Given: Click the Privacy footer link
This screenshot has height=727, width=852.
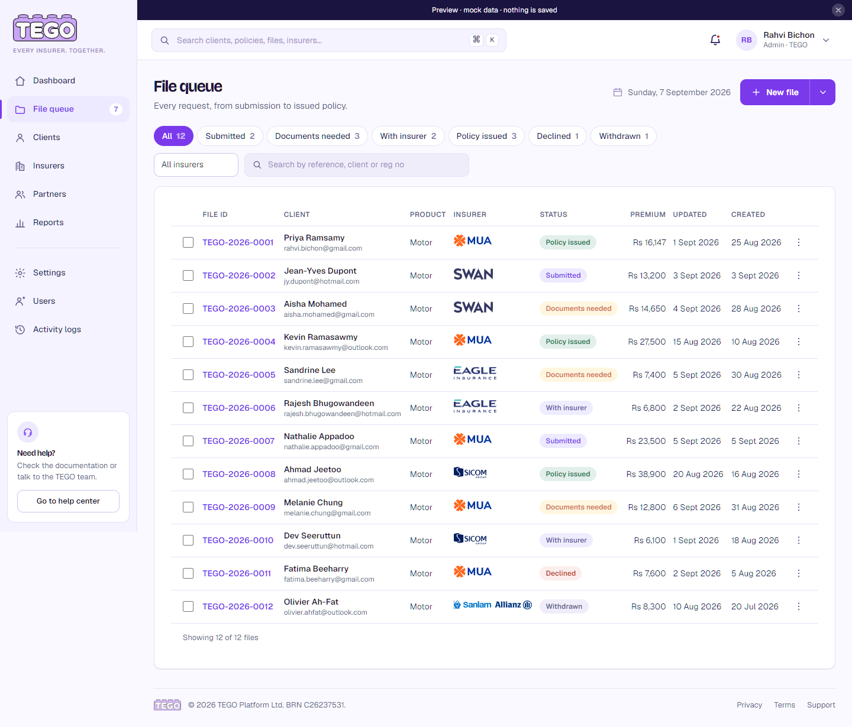Looking at the screenshot, I should click(x=749, y=705).
